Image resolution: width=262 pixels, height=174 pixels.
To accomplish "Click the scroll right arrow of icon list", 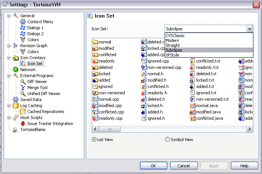I will (250, 129).
